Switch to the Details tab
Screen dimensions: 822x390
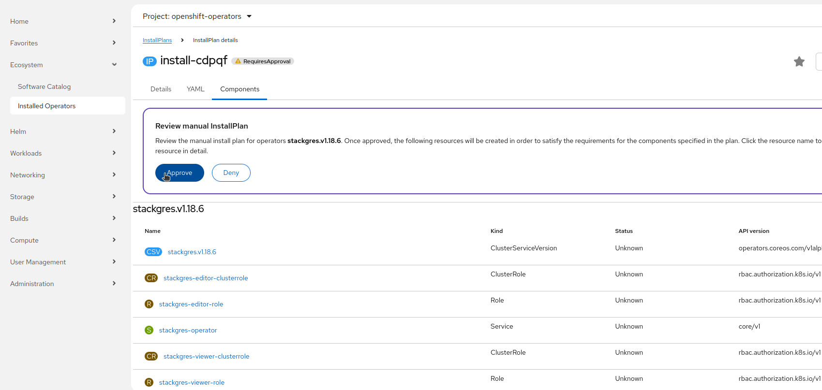click(161, 89)
